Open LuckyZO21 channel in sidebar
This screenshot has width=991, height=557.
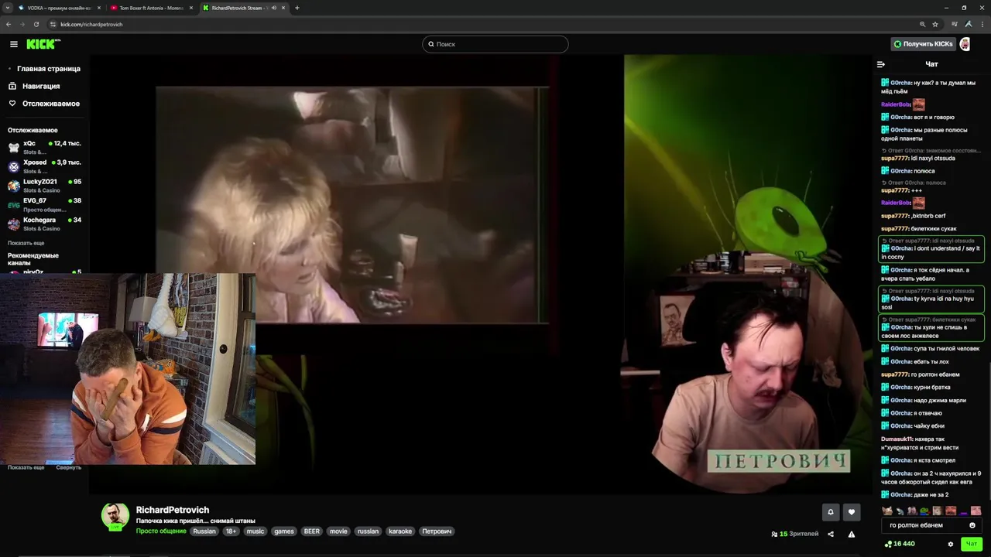tap(44, 186)
